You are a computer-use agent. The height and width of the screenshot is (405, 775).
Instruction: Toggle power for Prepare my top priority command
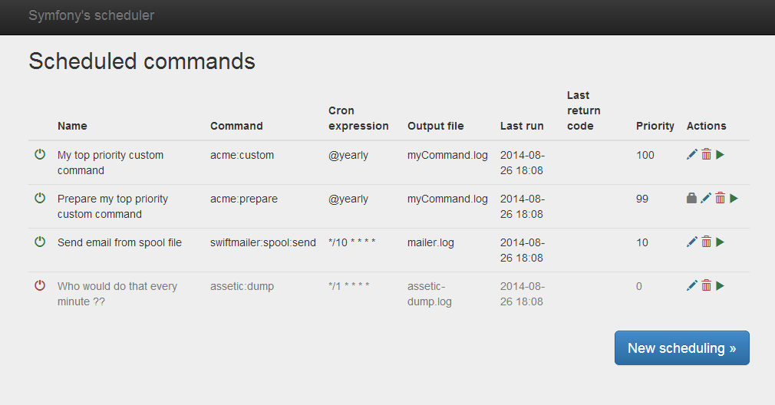[x=40, y=198]
